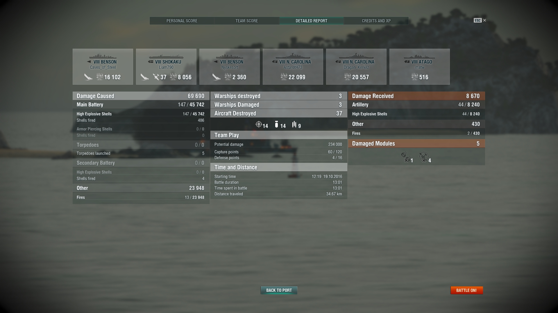Click the damaged AA mount module icon

[424, 157]
